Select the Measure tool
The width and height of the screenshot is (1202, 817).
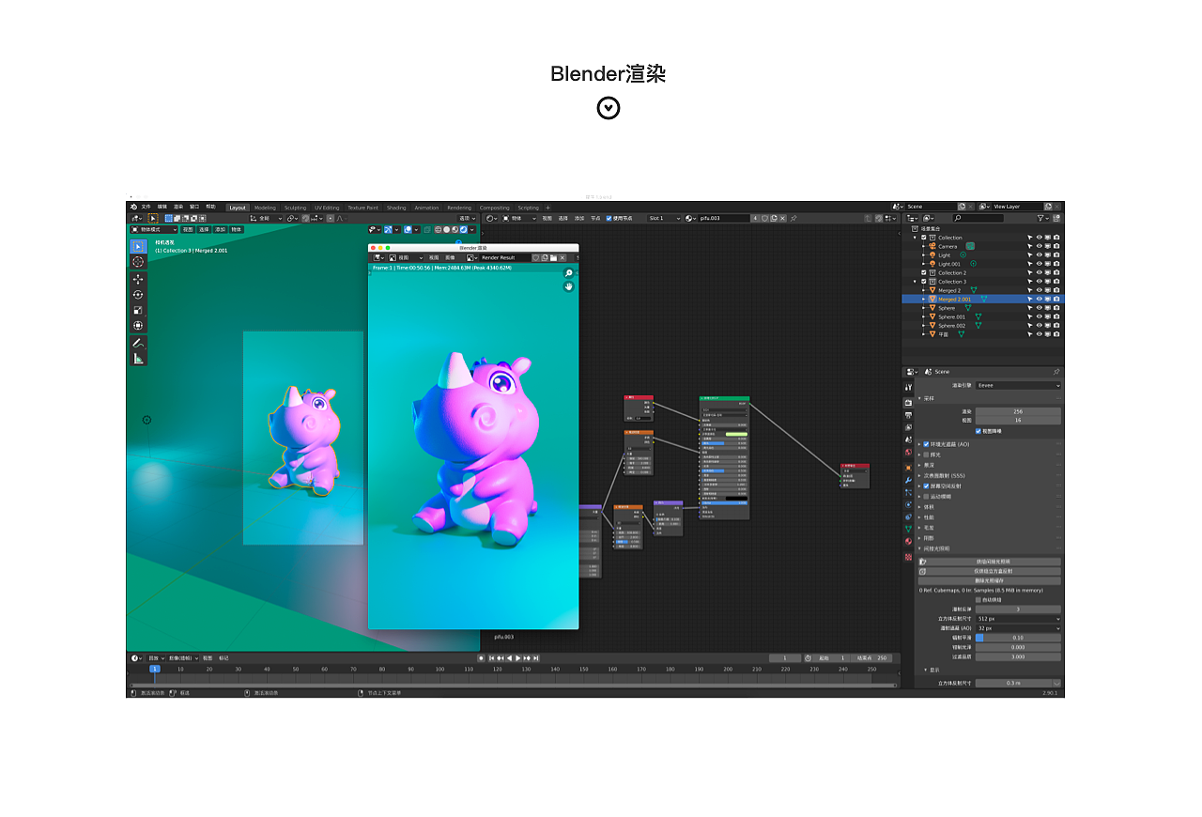(138, 358)
